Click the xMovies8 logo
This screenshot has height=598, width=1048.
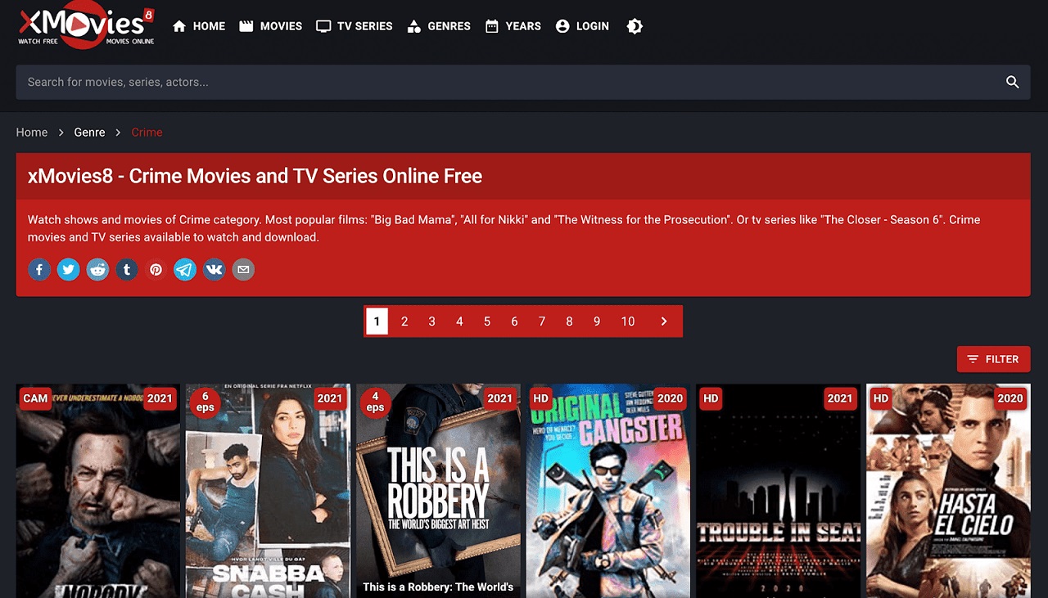tap(86, 26)
